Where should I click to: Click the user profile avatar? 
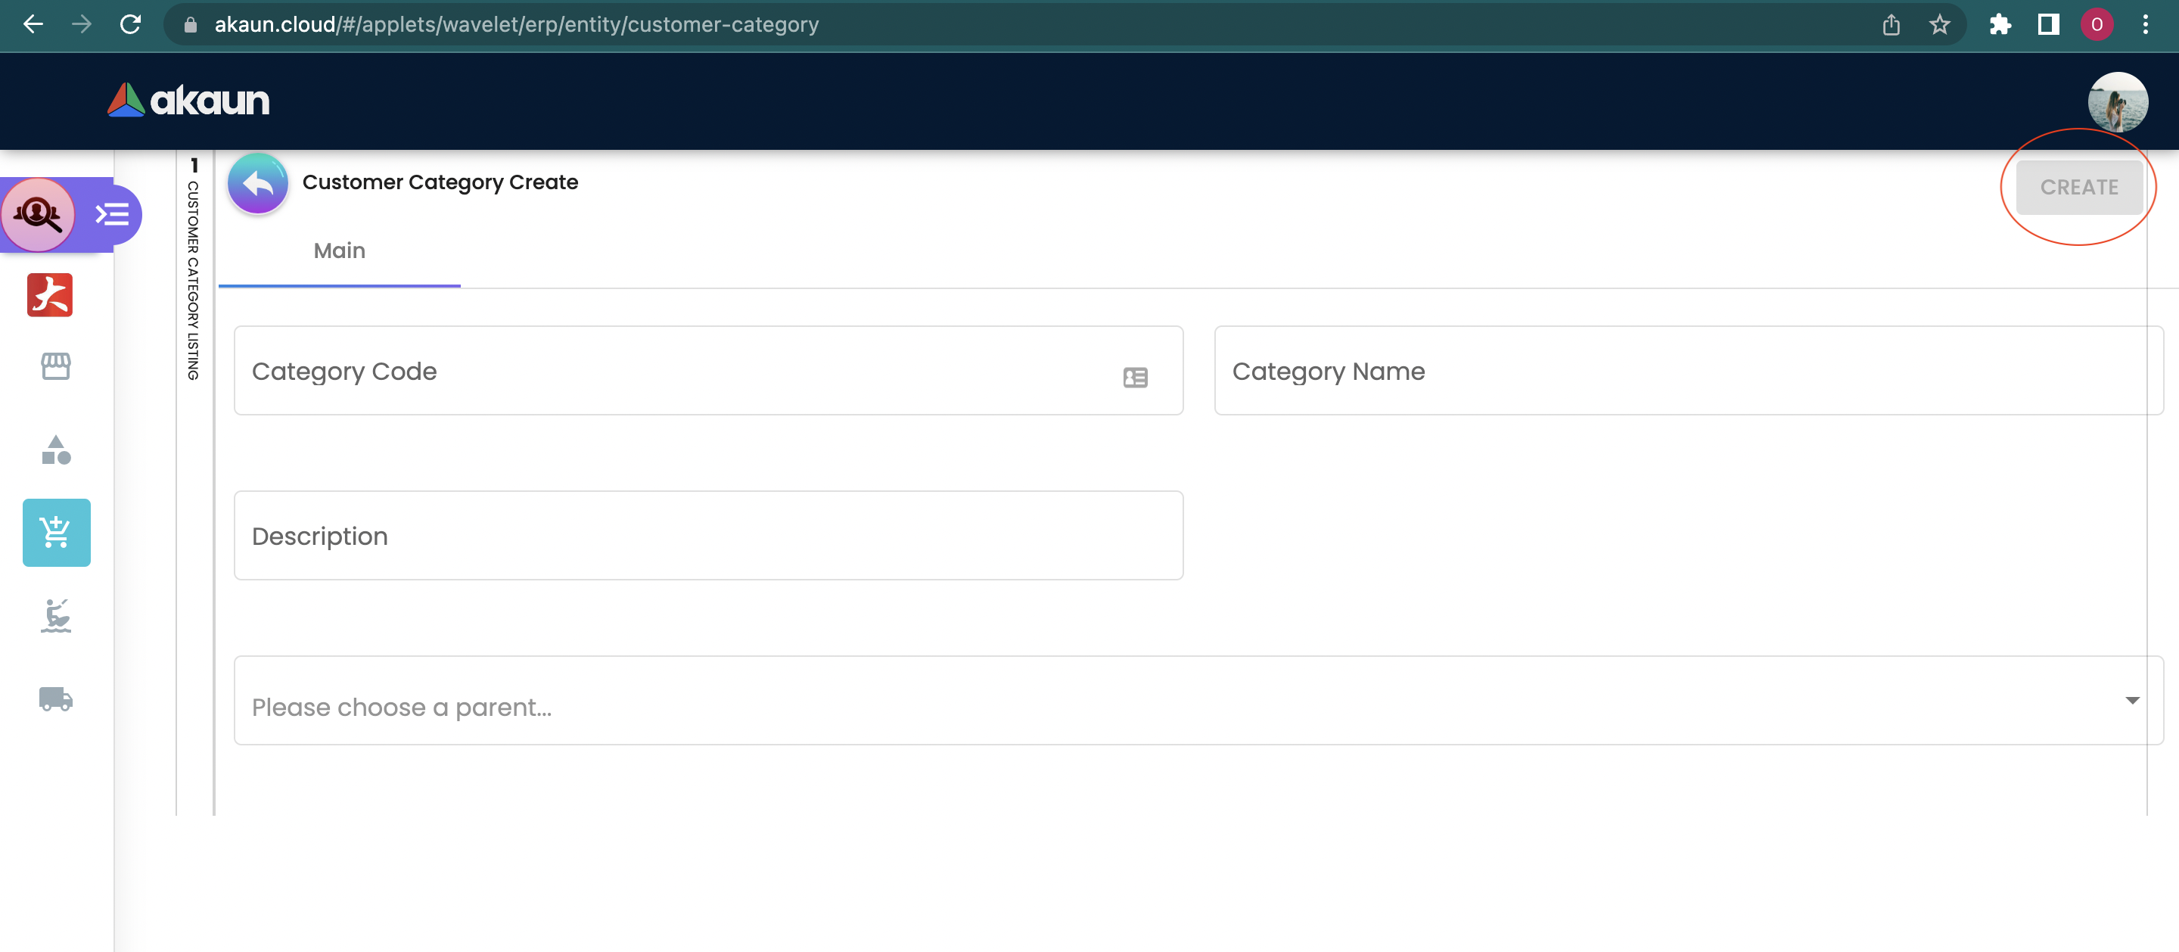click(2117, 101)
